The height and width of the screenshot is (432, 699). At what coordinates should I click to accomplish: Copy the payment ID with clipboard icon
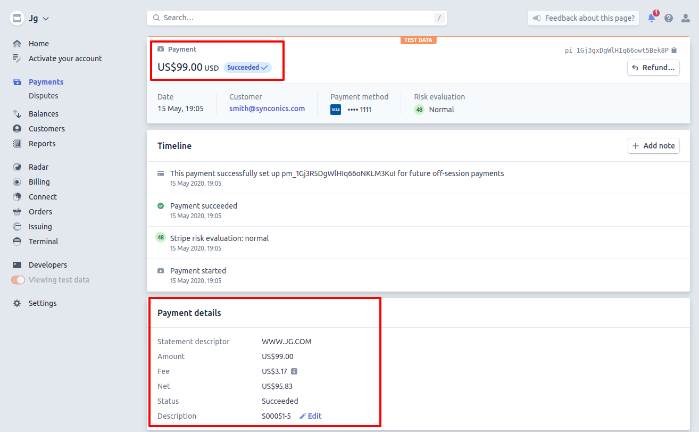pyautogui.click(x=674, y=51)
